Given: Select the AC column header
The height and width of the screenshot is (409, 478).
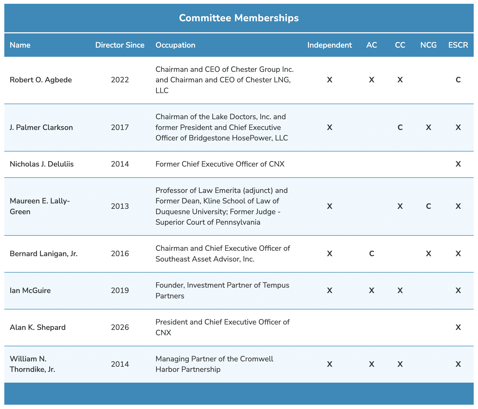Looking at the screenshot, I should click(x=371, y=45).
